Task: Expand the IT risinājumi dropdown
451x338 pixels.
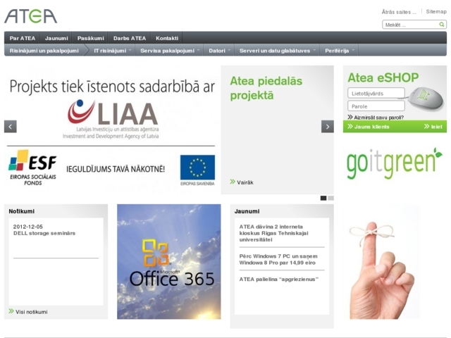Action: 112,51
